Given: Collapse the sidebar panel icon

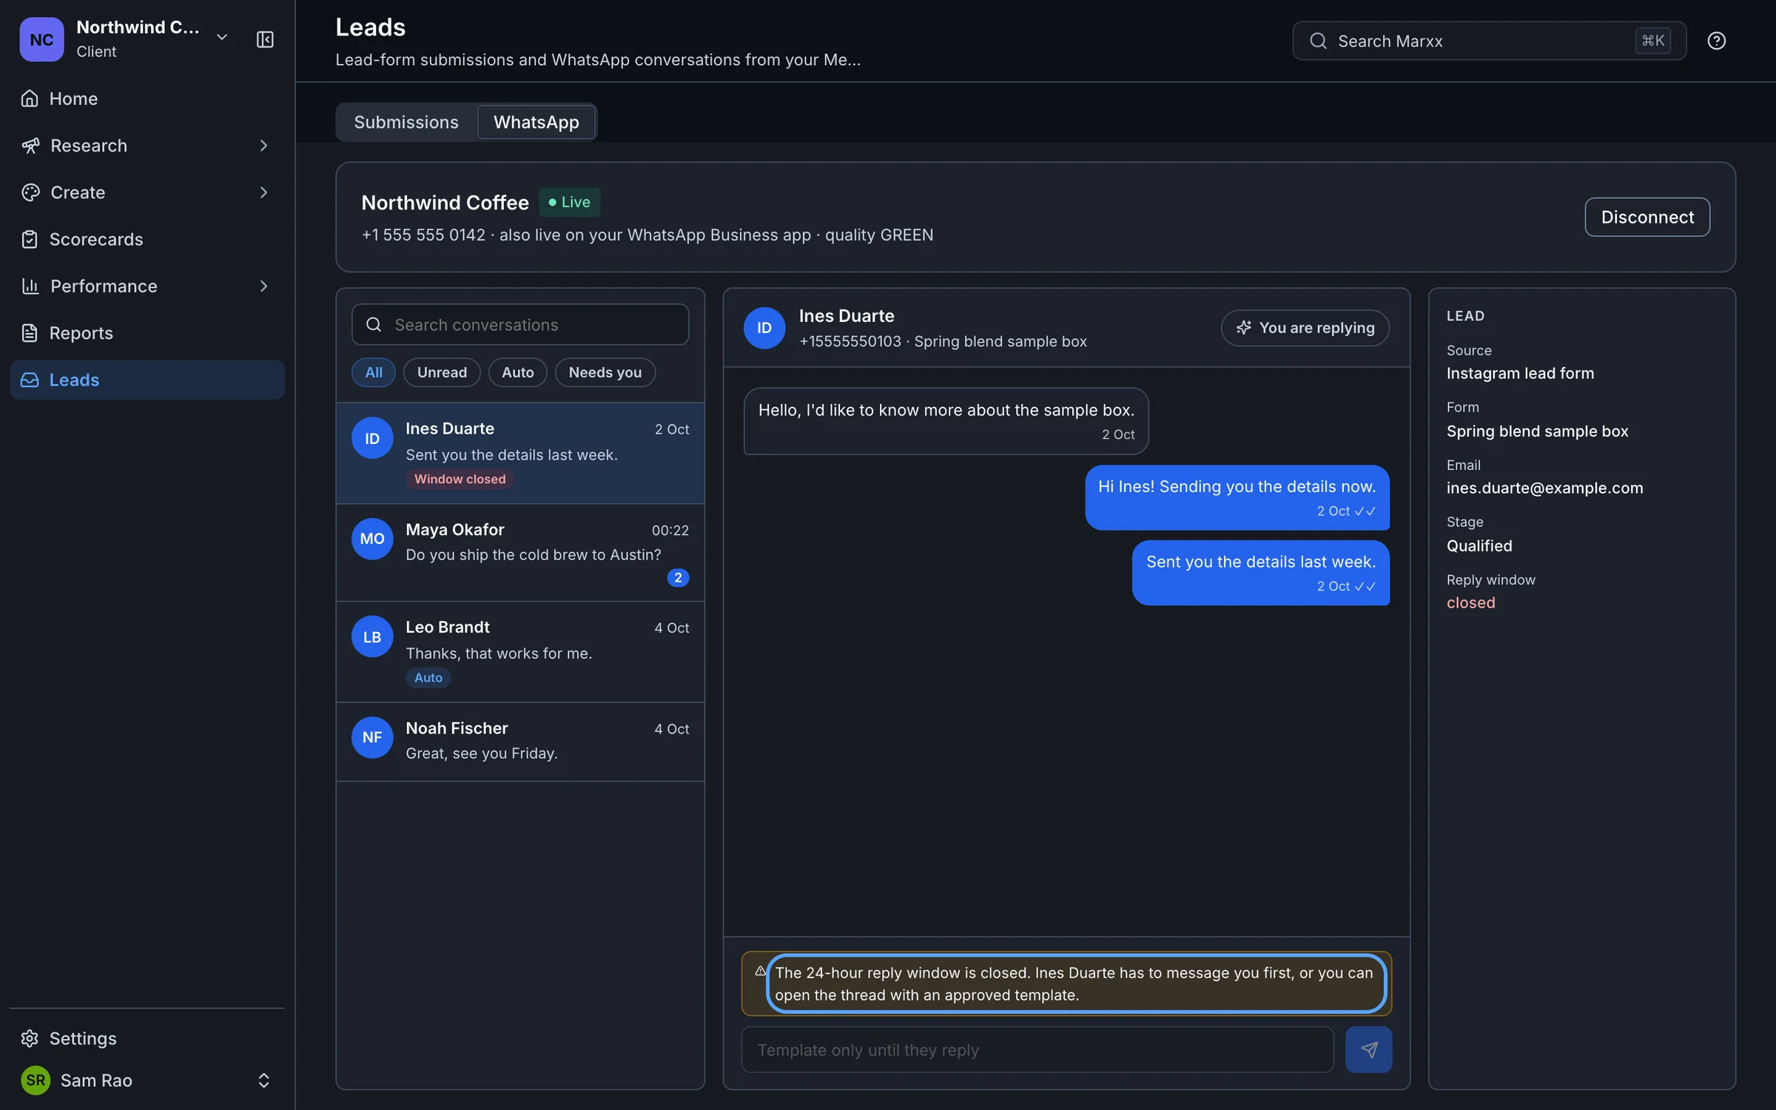Looking at the screenshot, I should 265,39.
